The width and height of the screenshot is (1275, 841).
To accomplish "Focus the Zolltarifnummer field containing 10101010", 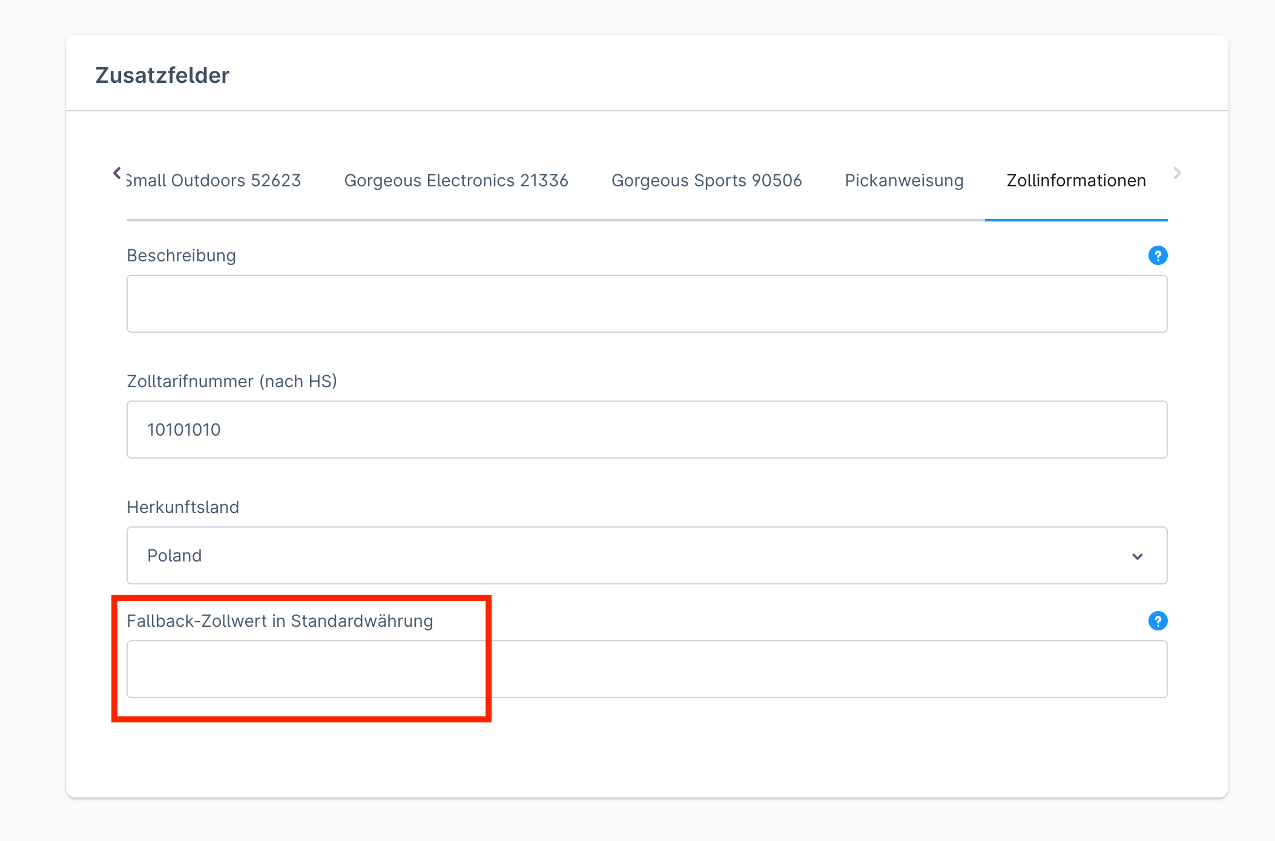I will point(646,430).
